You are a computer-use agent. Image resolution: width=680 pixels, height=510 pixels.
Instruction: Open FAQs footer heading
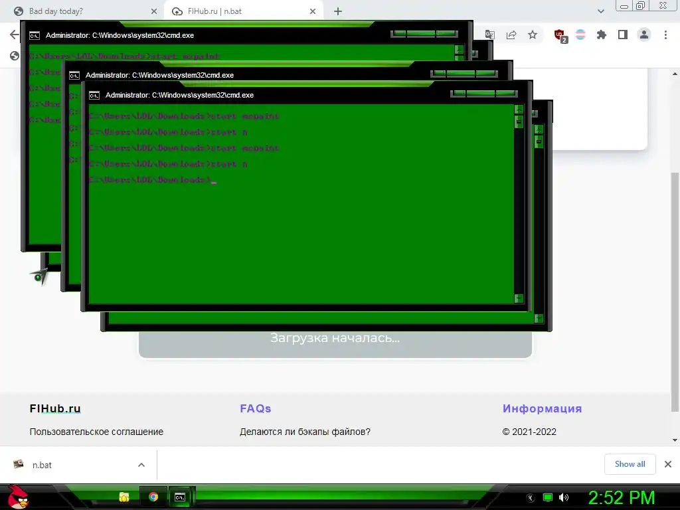pyautogui.click(x=256, y=408)
